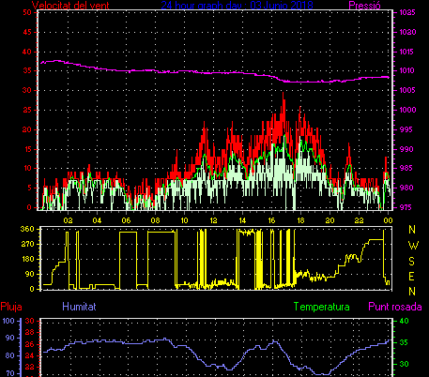Click the 18 hour tick label
Viewport: 429px width, 377px height.
click(300, 220)
